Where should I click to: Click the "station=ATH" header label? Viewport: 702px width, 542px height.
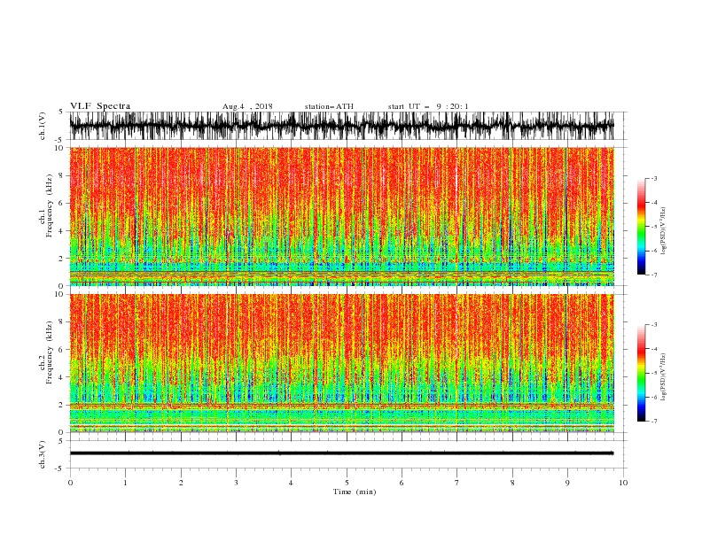(x=329, y=106)
